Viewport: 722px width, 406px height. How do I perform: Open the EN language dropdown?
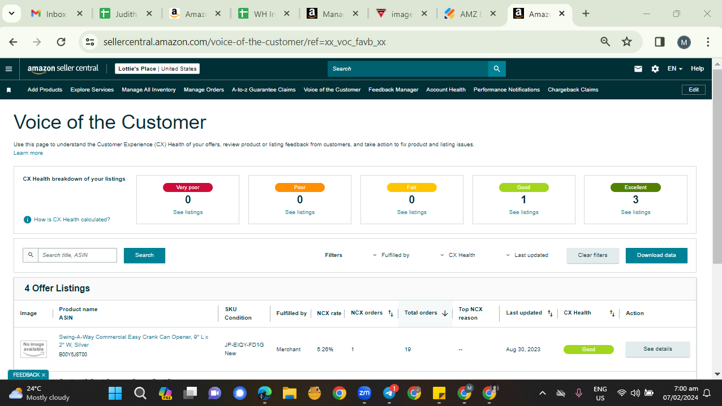tap(675, 69)
